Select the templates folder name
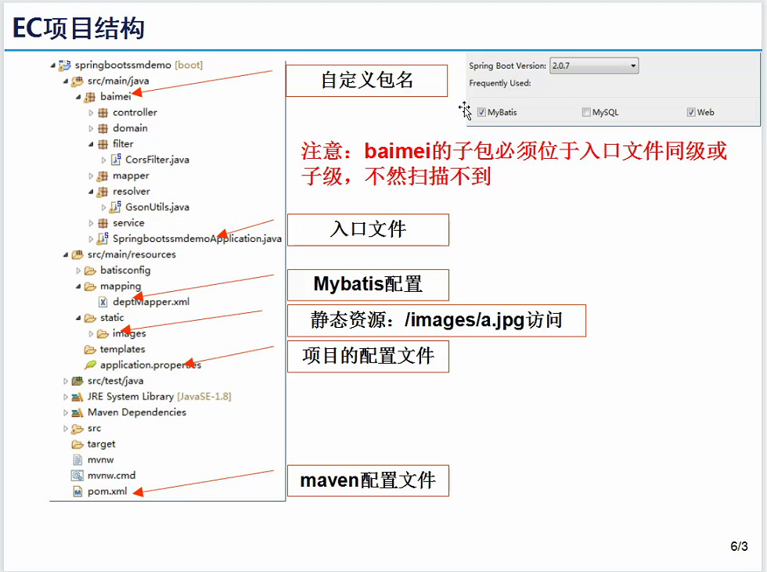The height and width of the screenshot is (572, 767). point(122,350)
